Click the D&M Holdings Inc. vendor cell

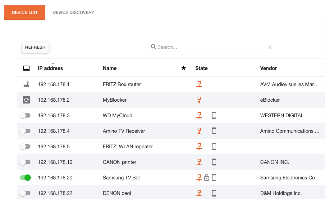point(281,193)
